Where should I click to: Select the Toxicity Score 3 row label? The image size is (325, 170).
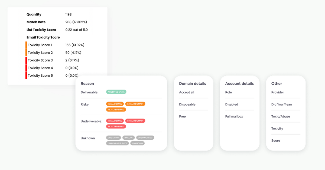(40, 60)
